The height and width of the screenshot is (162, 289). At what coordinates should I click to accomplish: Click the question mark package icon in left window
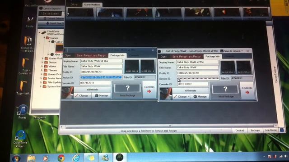(x=127, y=88)
